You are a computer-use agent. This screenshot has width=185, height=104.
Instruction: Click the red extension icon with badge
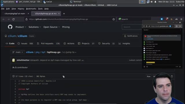coord(167,19)
